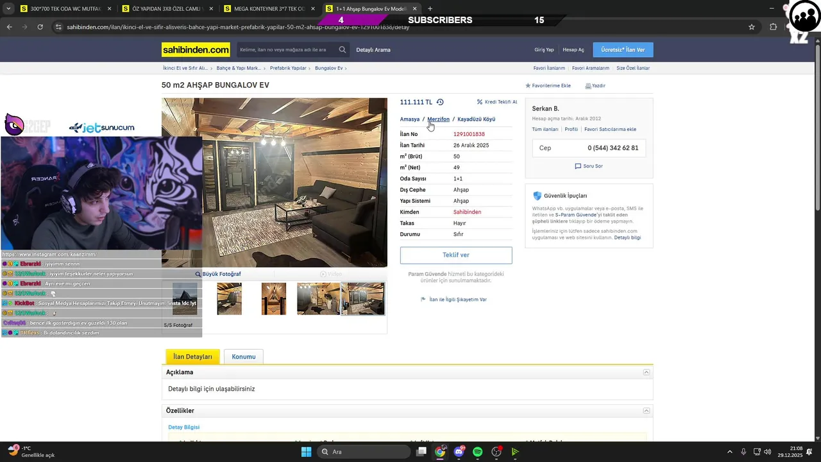
Task: Click Favori Aramalarım link
Action: click(x=591, y=68)
